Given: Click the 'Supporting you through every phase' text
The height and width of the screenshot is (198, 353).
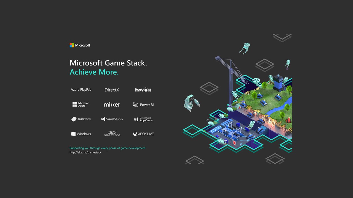Looking at the screenshot, I should 108,148.
